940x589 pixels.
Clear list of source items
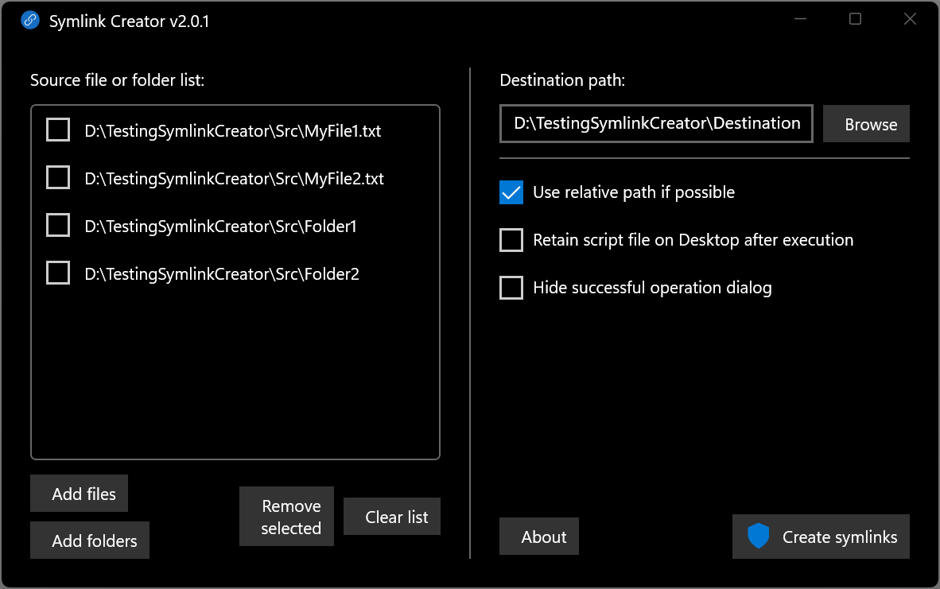tap(392, 517)
